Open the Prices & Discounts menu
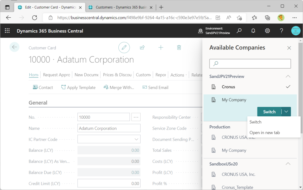Image resolution: width=303 pixels, height=190 pixels. tap(117, 75)
